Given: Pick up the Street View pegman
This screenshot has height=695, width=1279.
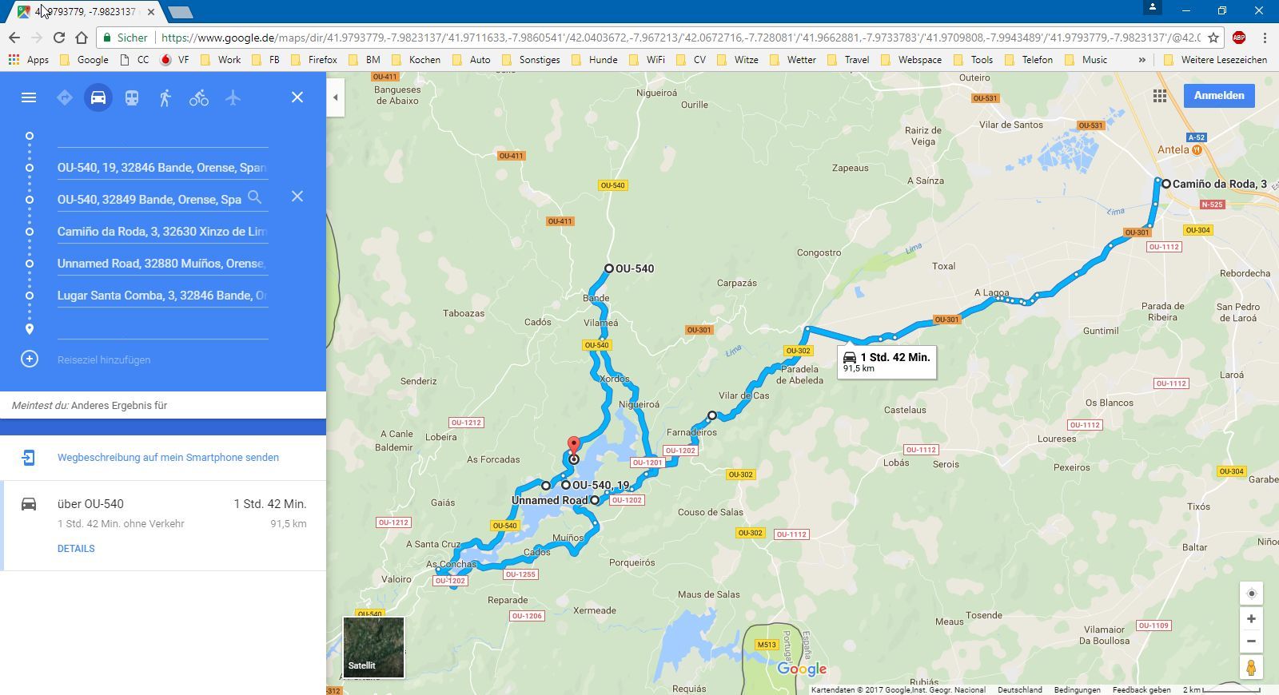Looking at the screenshot, I should (x=1252, y=667).
